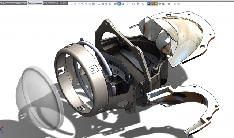This screenshot has height=138, width=234.
Task: Click the Zoom to Fit magnifier icon
Action: tap(82, 4)
